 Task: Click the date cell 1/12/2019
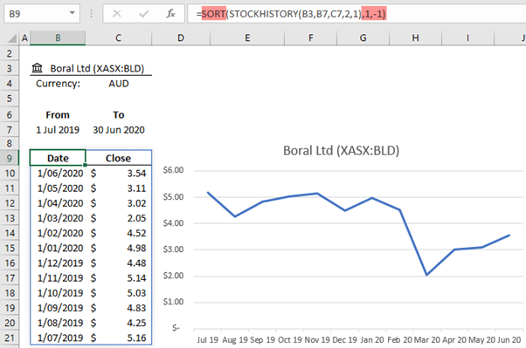(x=58, y=263)
